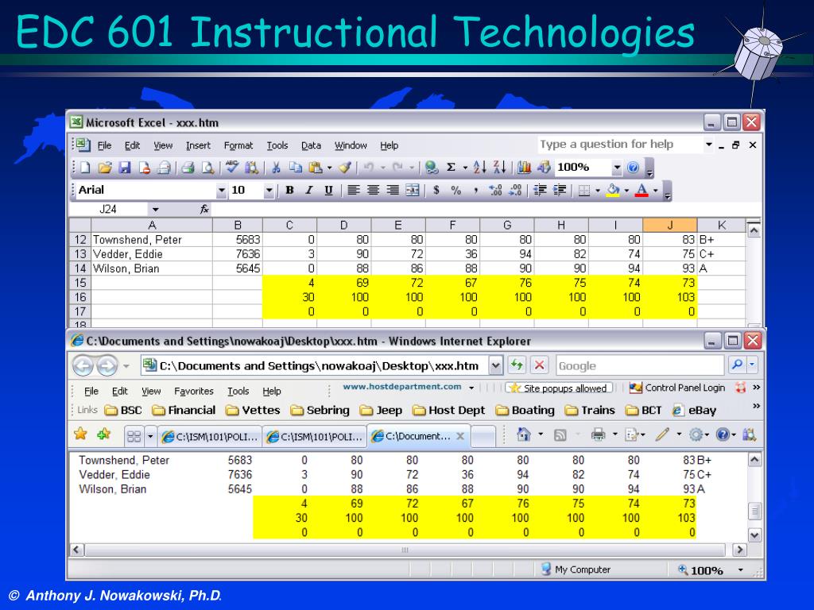Open the Name Box dropdown beside J24
This screenshot has height=610, width=814.
155,210
